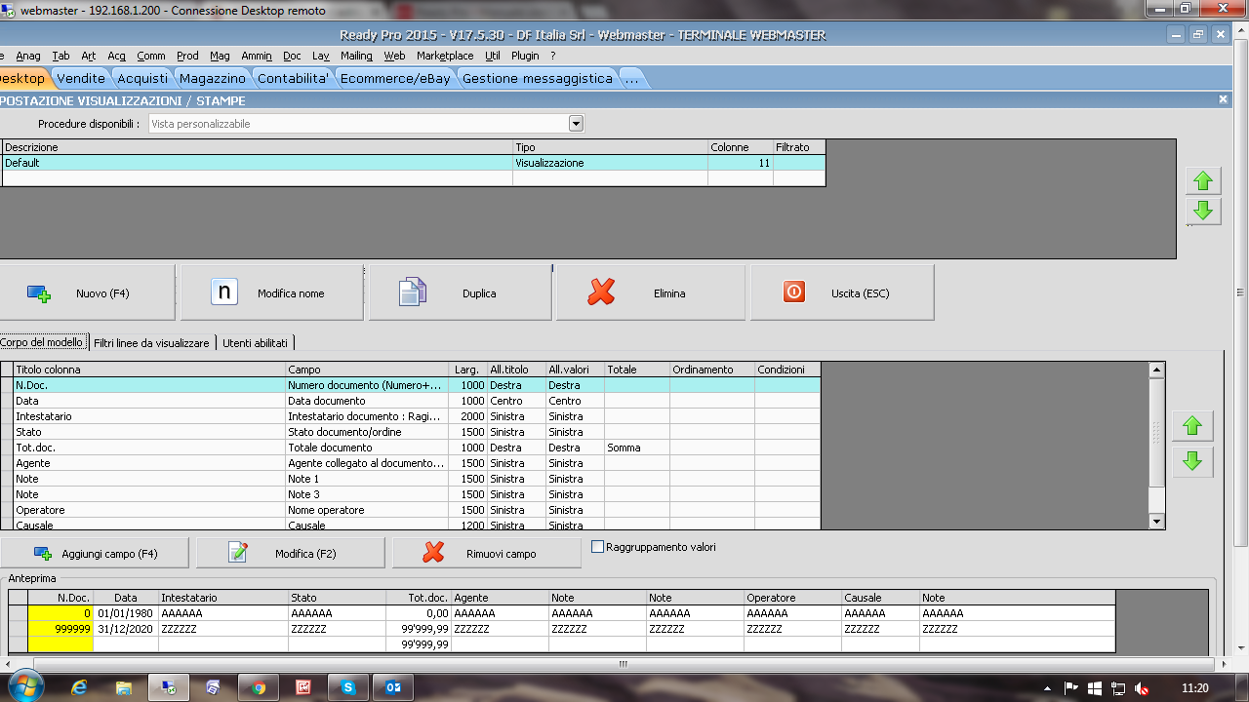
Task: Switch to Filtri linee da visualizzare tab
Action: [x=151, y=342]
